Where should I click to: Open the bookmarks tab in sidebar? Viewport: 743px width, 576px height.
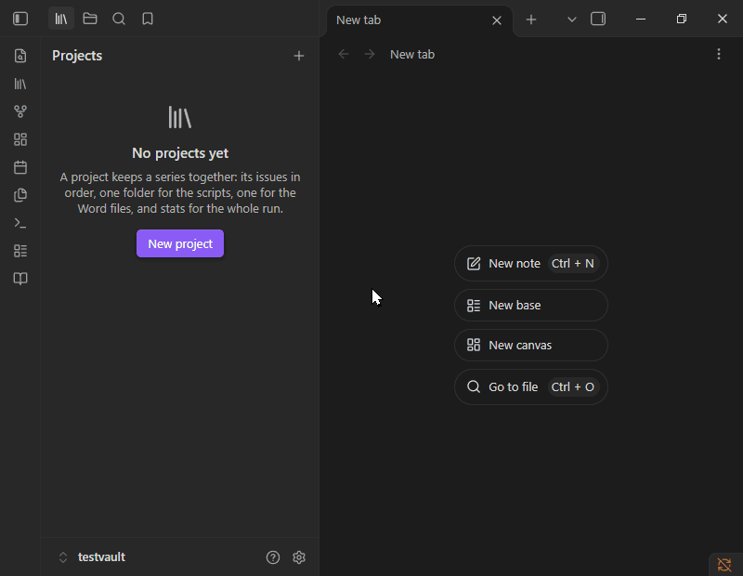coord(148,19)
